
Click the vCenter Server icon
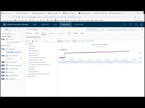coord(7,69)
